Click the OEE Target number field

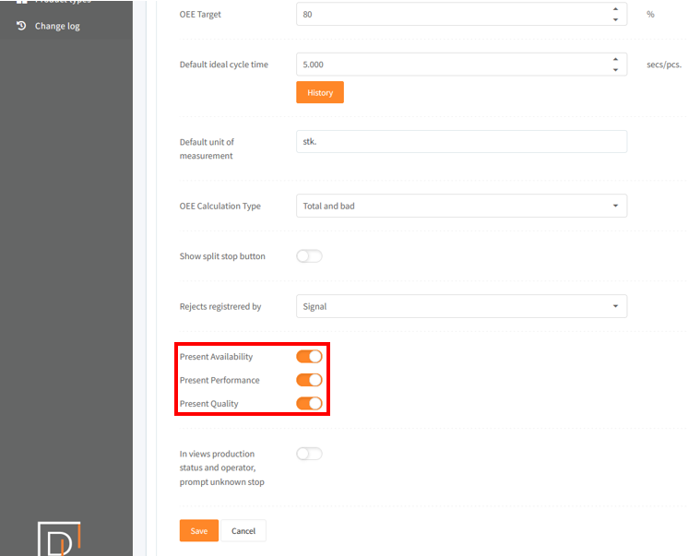pos(462,15)
